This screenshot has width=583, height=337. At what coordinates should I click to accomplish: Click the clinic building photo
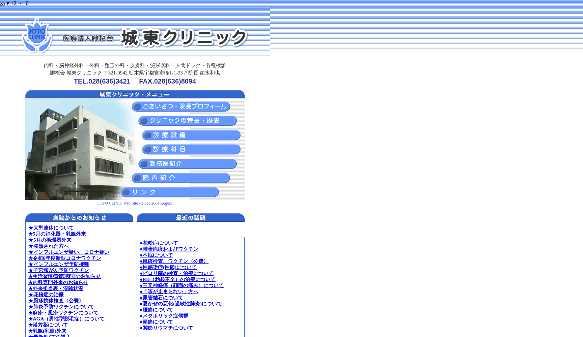[x=78, y=148]
